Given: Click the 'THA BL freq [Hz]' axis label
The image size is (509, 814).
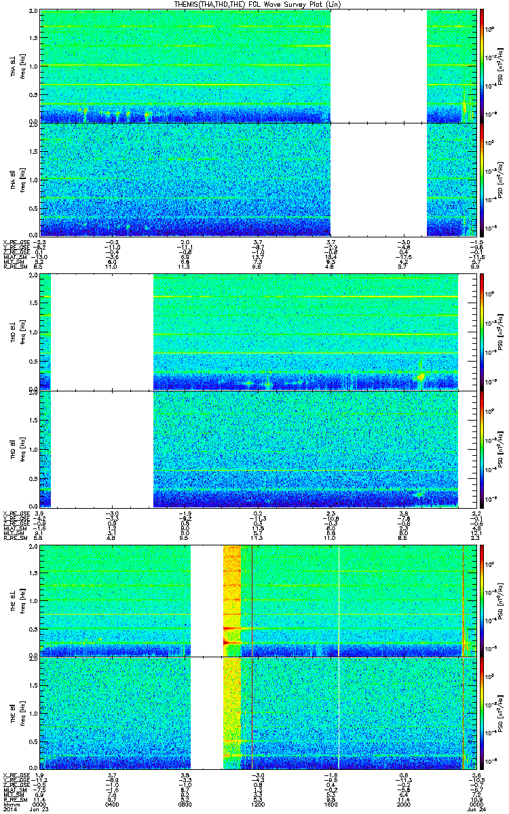Looking at the screenshot, I should click(x=17, y=66).
